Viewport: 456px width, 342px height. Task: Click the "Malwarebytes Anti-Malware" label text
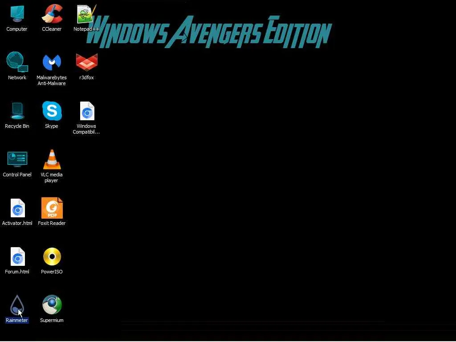(x=52, y=80)
